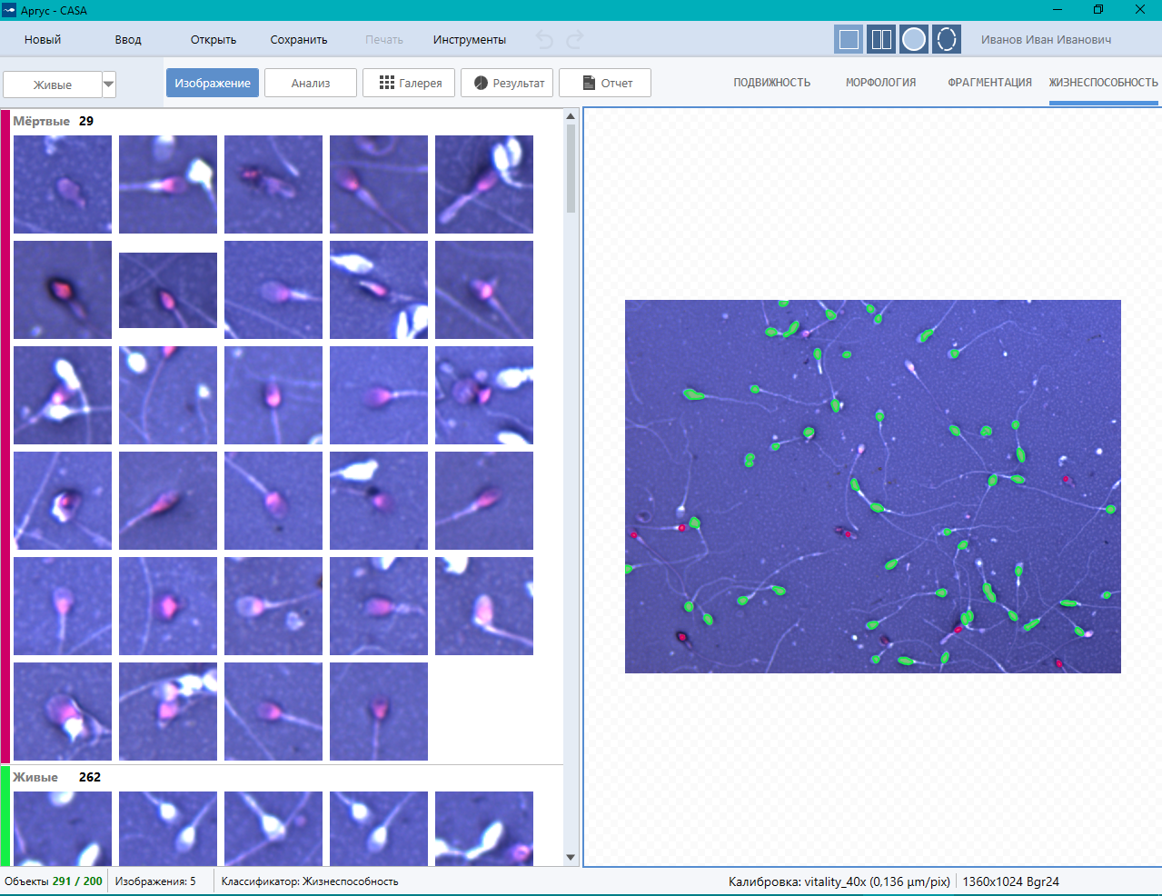1162x896 pixels.
Task: Open the Отчет report view
Action: pos(605,83)
